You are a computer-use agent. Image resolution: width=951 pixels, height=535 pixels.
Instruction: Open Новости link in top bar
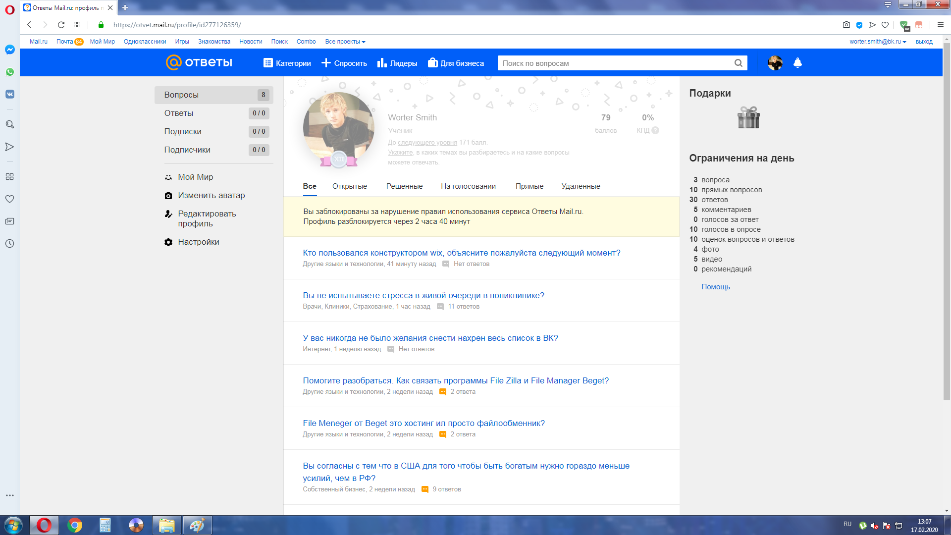point(251,42)
